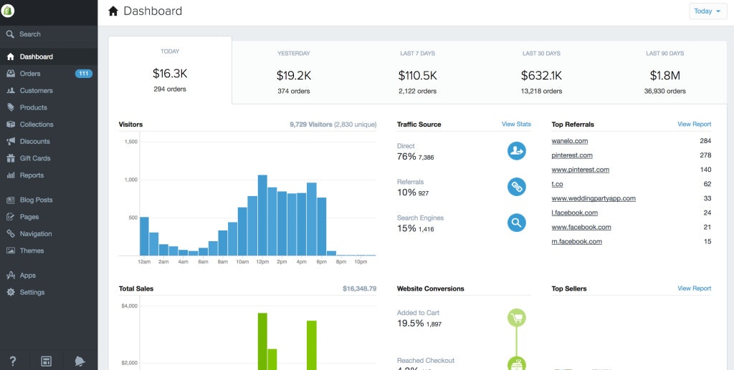Select the Last 7 Days tab

418,72
